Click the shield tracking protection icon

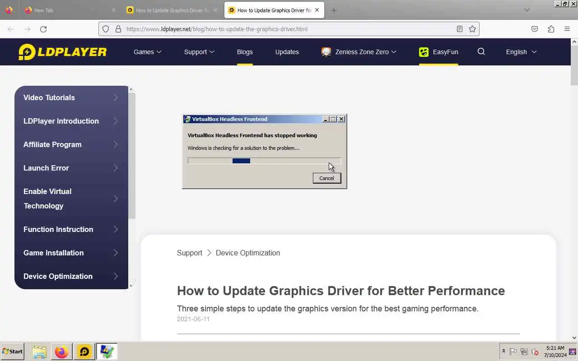pyautogui.click(x=106, y=29)
